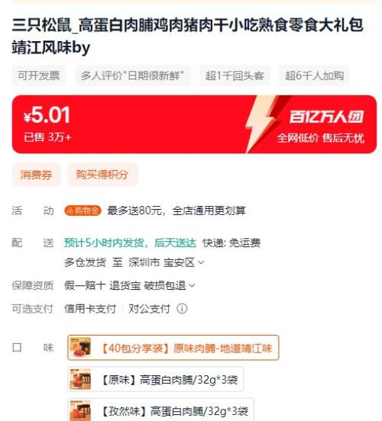Click the 最多送80元 activity link
Viewport: 382px width, 421px height.
tap(176, 210)
